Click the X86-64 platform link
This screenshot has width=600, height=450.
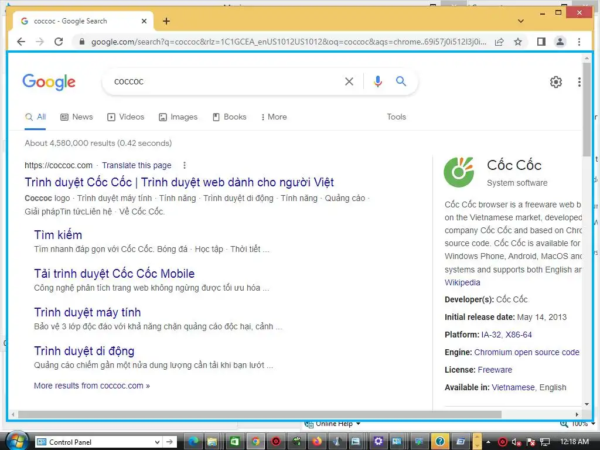519,335
